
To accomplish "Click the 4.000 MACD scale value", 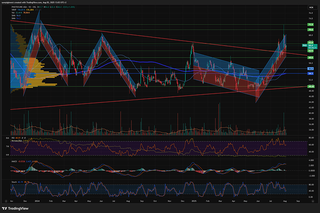I will (x=312, y=160).
